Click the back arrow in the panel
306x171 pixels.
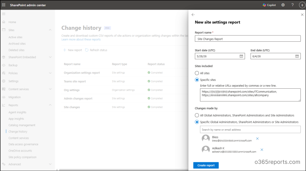pos(193,15)
